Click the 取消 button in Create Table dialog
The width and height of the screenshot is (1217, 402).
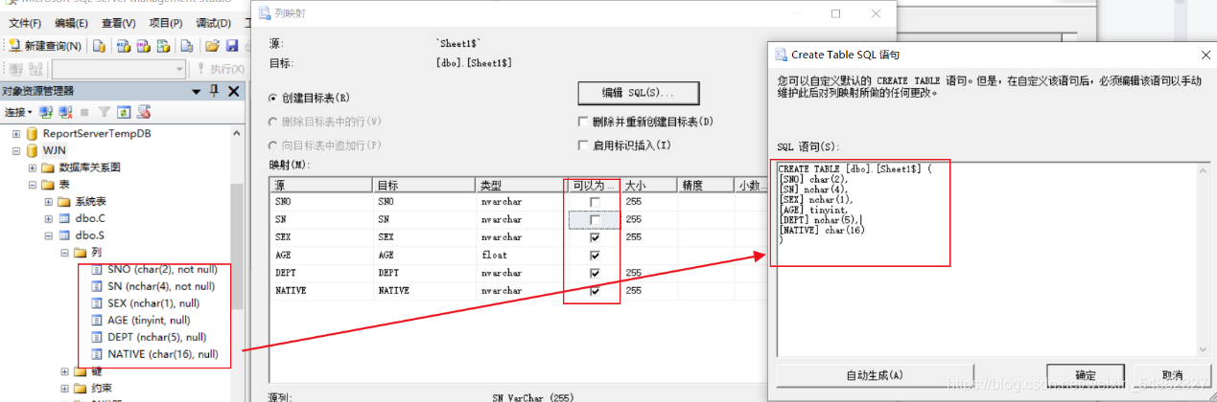[x=1171, y=375]
